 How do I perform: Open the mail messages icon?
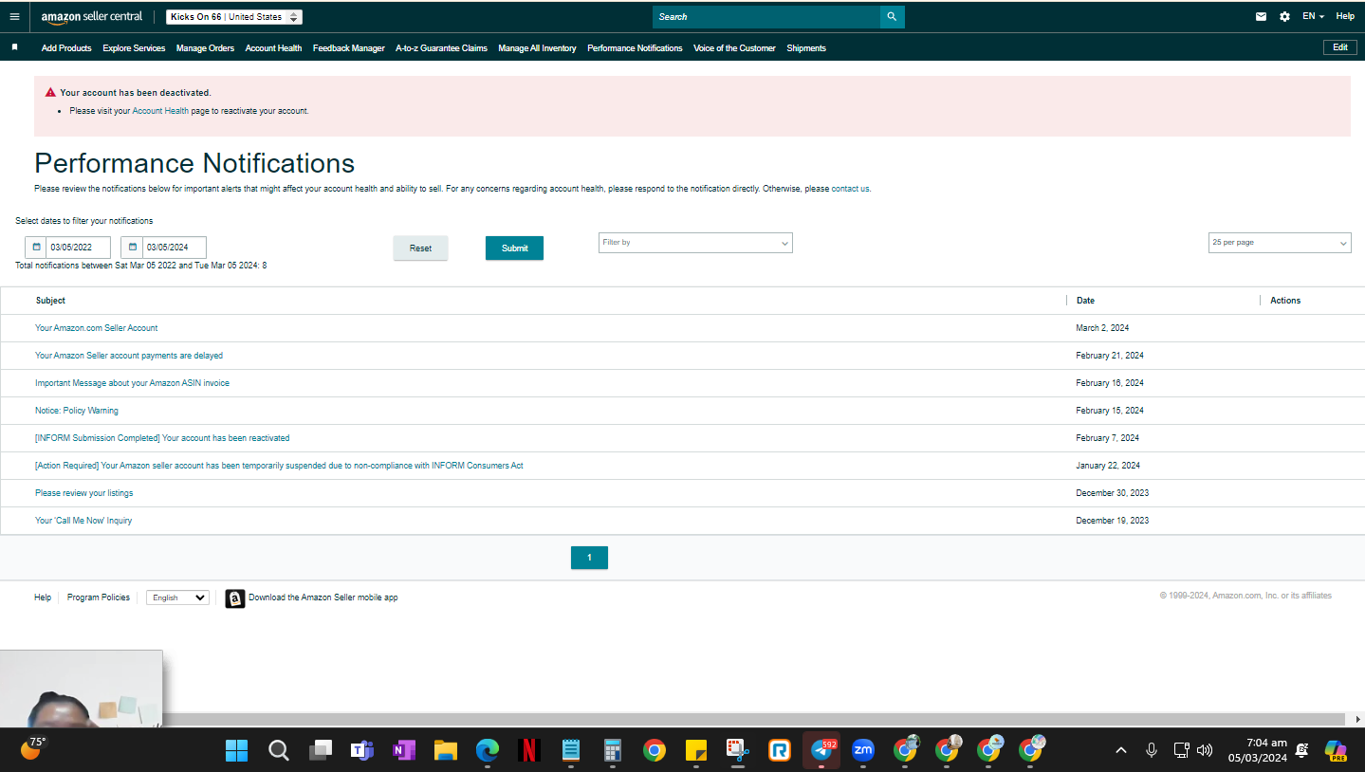tap(1261, 16)
